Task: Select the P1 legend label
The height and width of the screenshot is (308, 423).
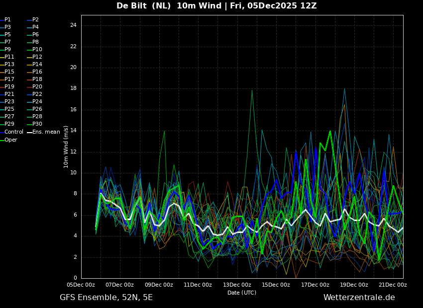Action: pyautogui.click(x=7, y=20)
